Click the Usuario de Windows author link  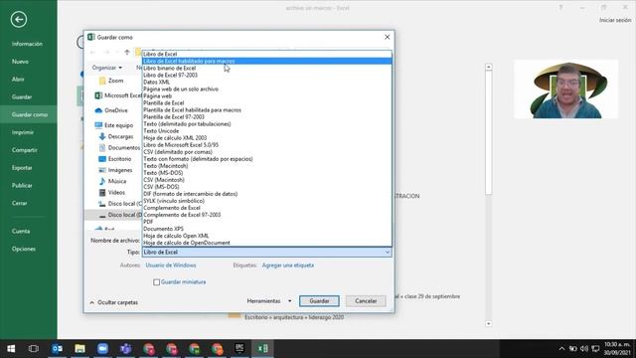(171, 266)
